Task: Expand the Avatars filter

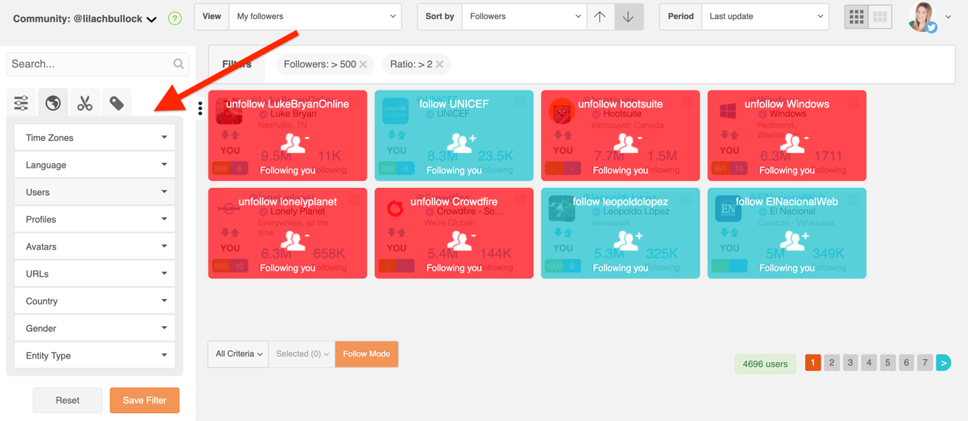Action: tap(95, 247)
